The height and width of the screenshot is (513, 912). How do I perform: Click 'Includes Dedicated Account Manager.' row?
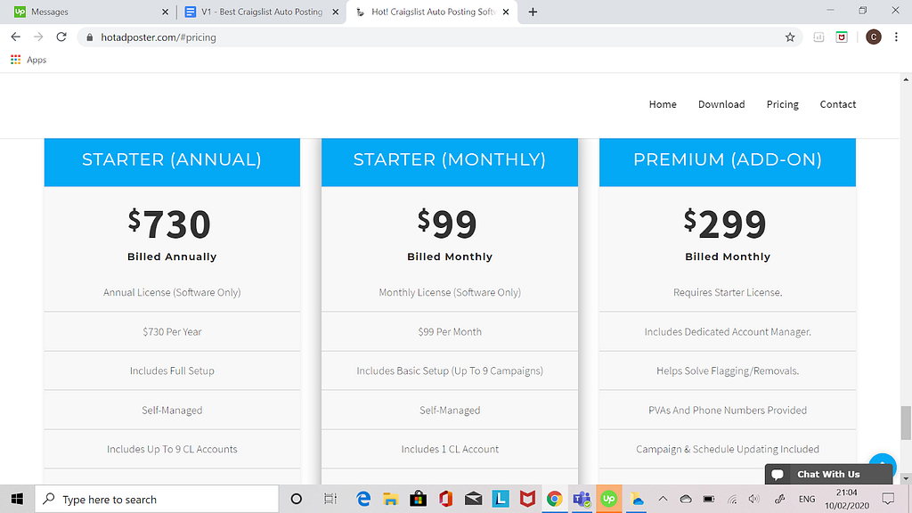[x=728, y=331]
